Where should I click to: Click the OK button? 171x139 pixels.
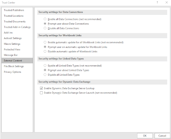[145, 136]
